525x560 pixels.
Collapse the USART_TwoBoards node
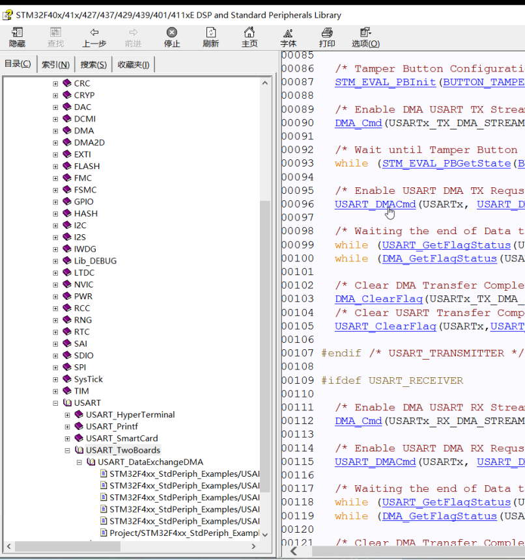coord(67,450)
